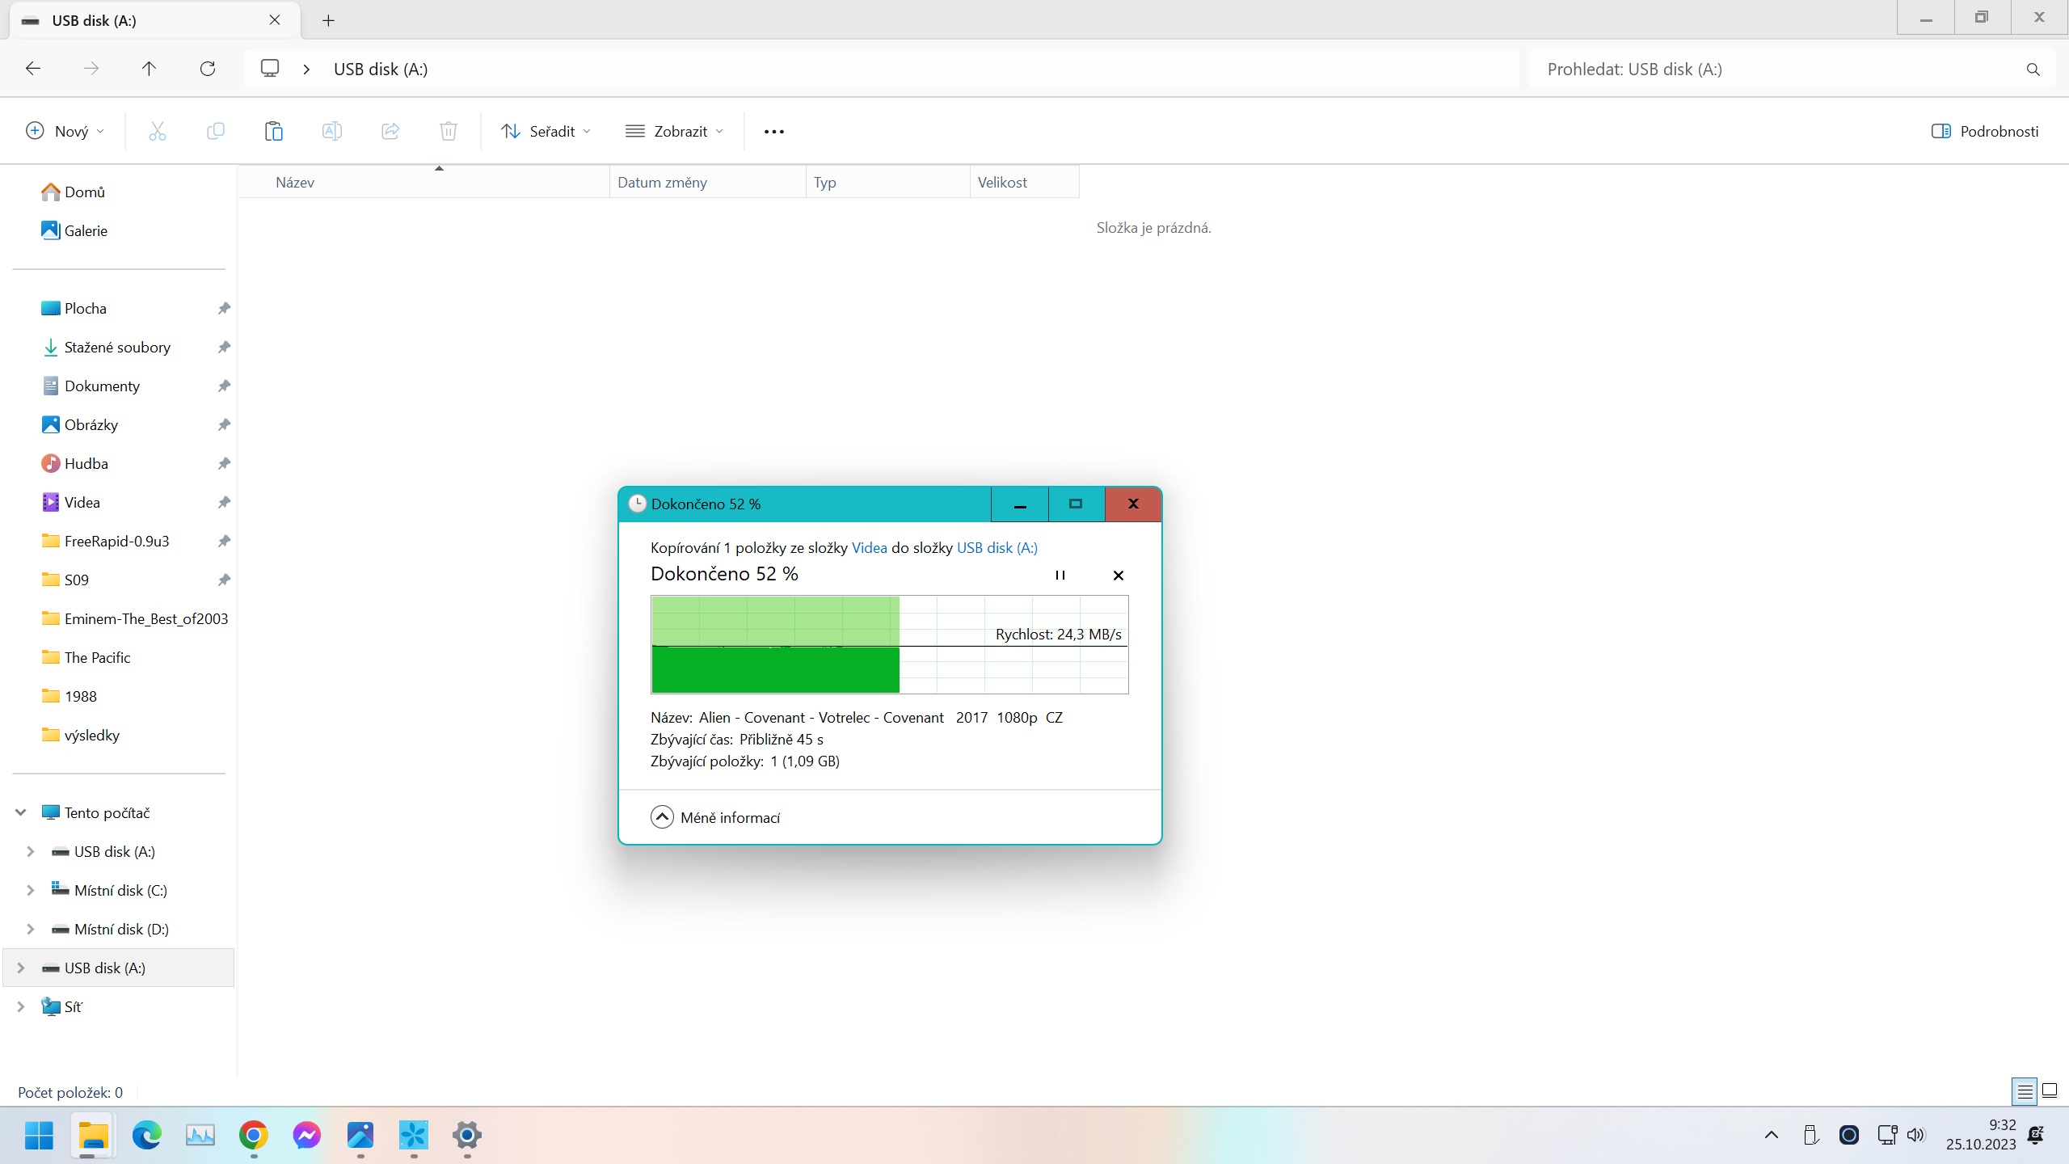Click the USB disk (A:) destination link
2069x1164 pixels.
click(997, 547)
